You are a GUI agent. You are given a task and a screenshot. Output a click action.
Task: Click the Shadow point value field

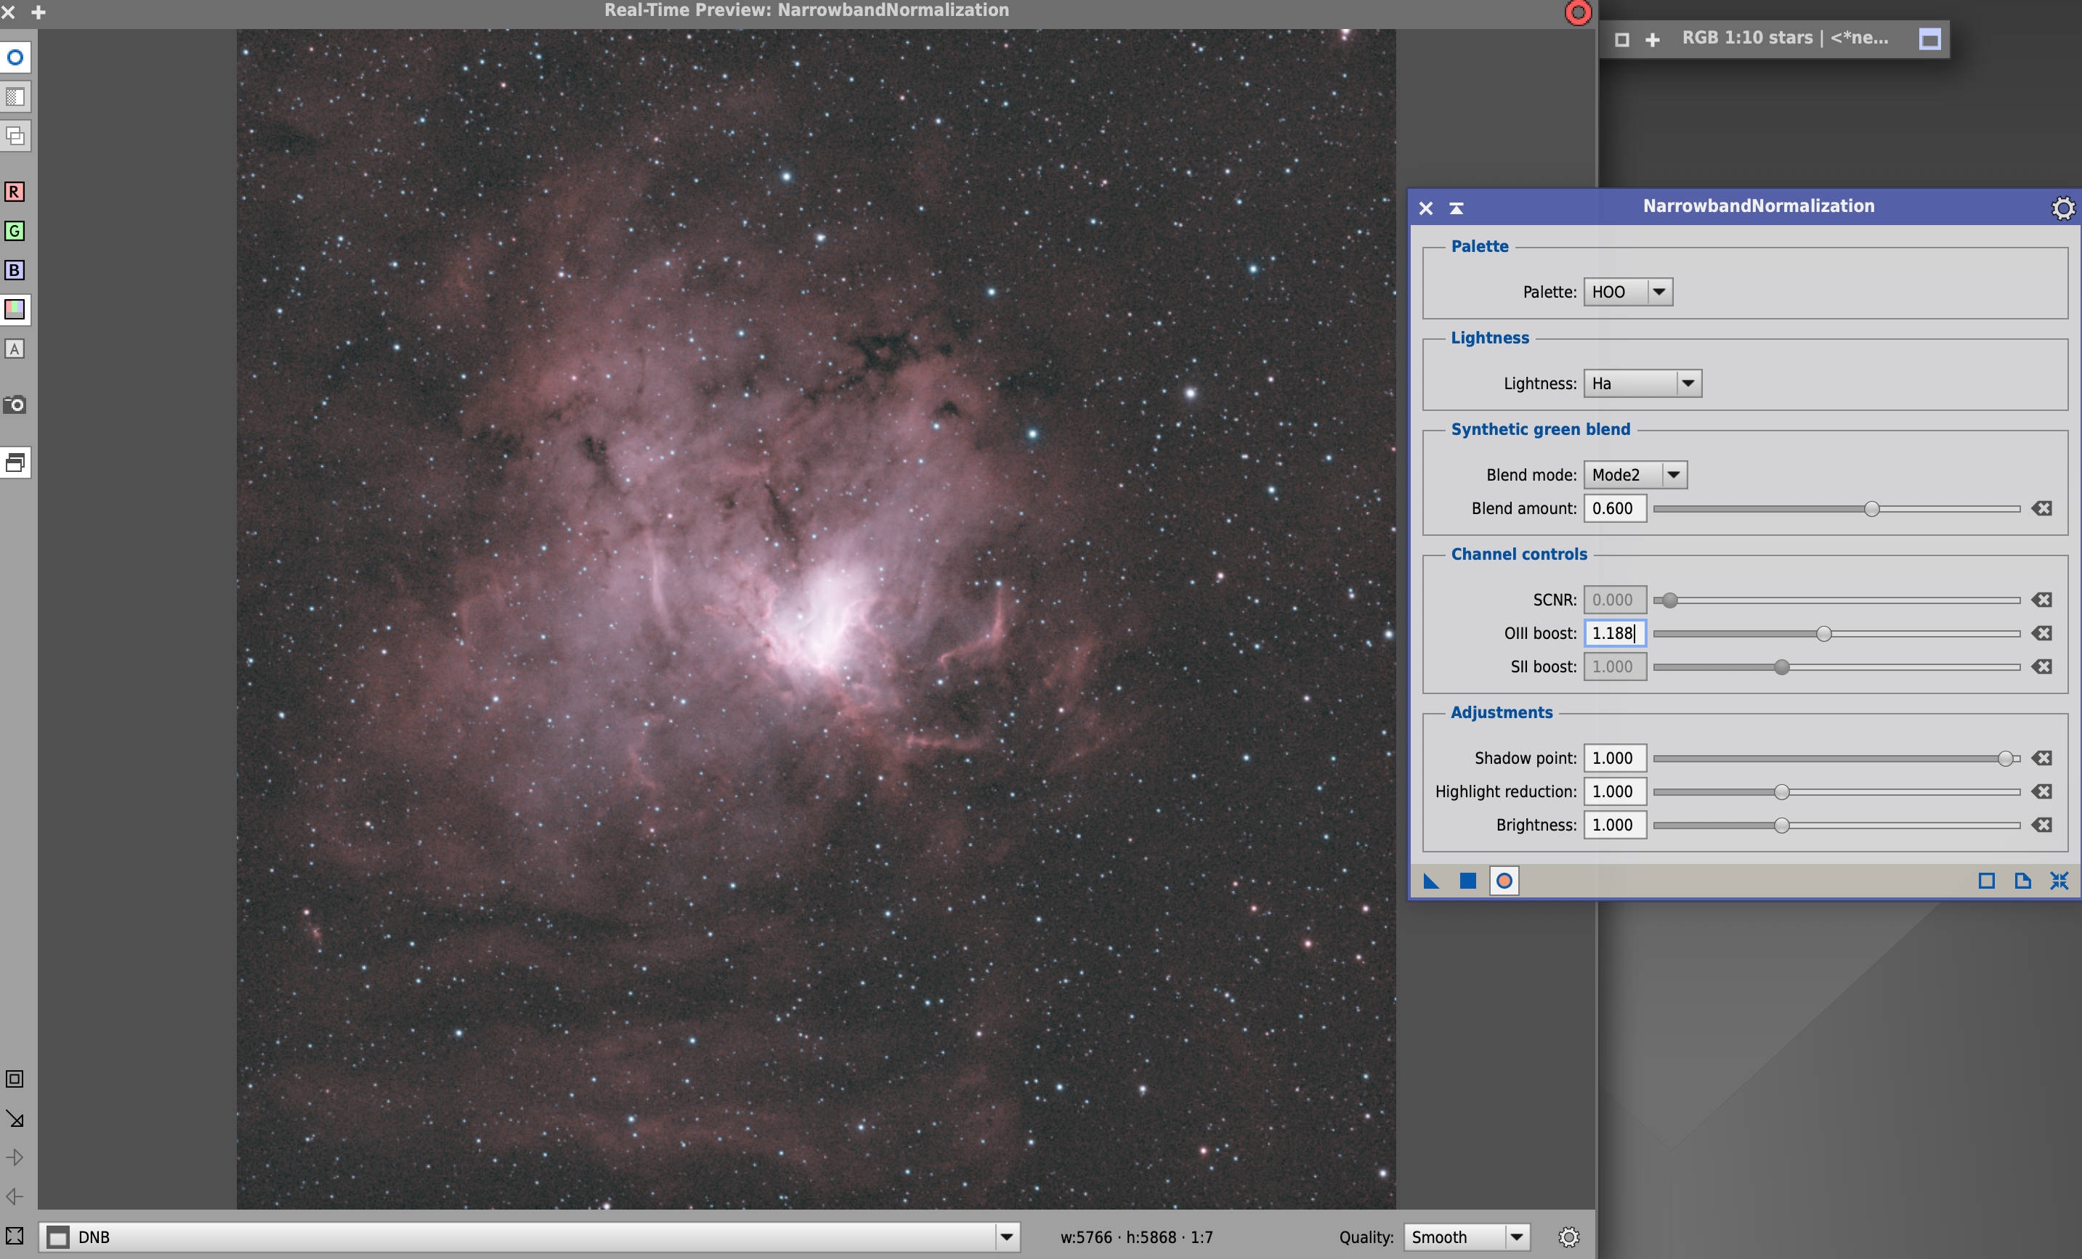[1615, 758]
